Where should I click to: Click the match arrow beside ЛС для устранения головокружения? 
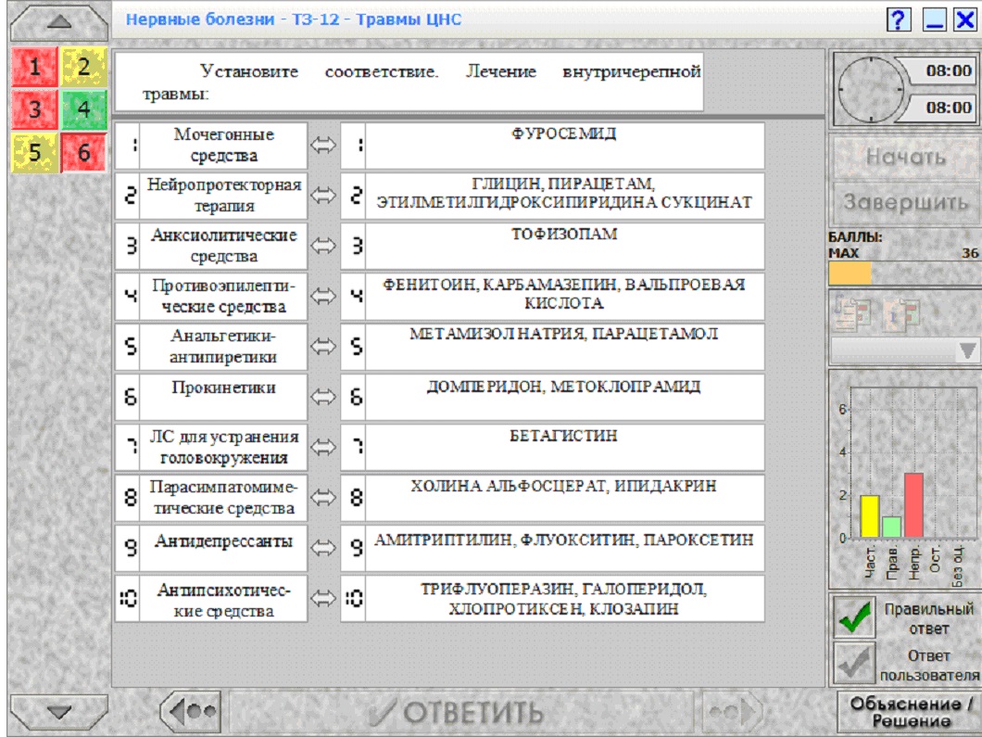[x=323, y=447]
